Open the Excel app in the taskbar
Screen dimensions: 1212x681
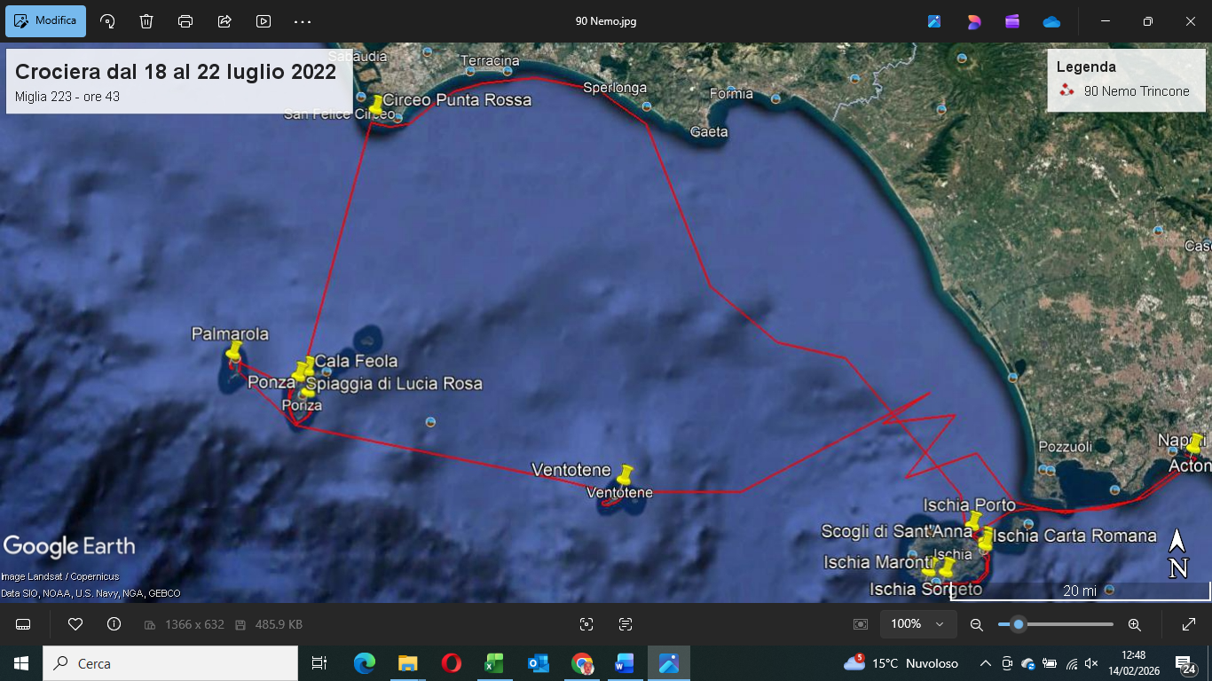[x=494, y=663]
